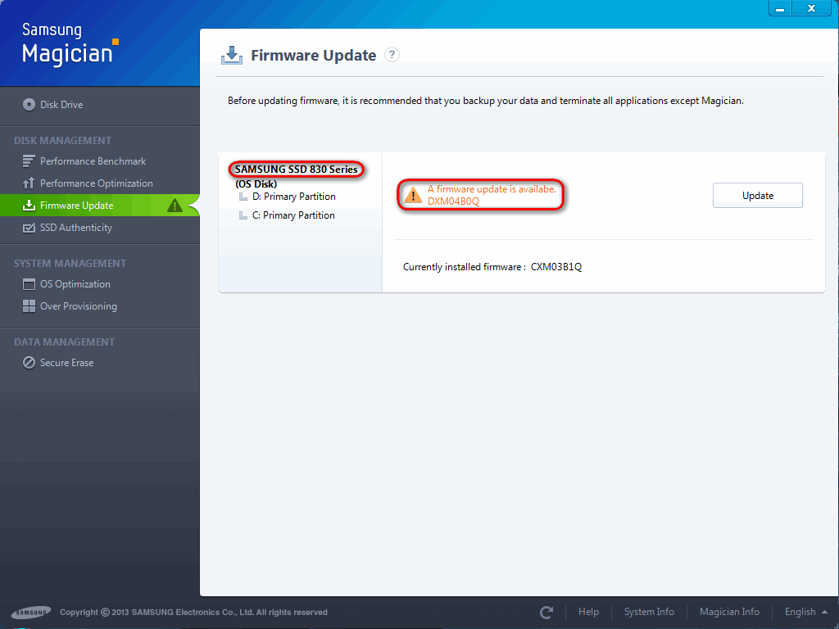Click the 'Currently installed firmware :' label
This screenshot has height=629, width=839.
pos(464,267)
